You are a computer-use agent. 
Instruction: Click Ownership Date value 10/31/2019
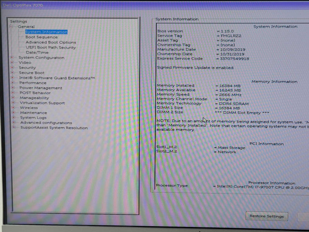click(233, 54)
